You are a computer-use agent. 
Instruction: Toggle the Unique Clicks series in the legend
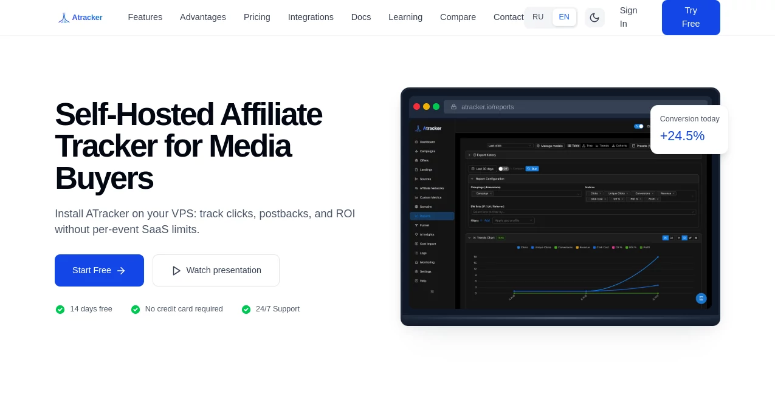point(541,247)
